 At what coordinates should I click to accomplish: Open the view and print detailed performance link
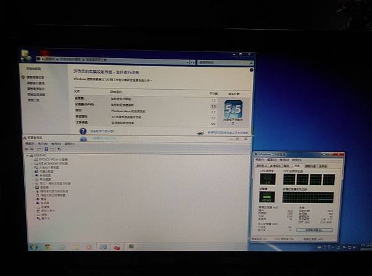pyautogui.click(x=228, y=132)
